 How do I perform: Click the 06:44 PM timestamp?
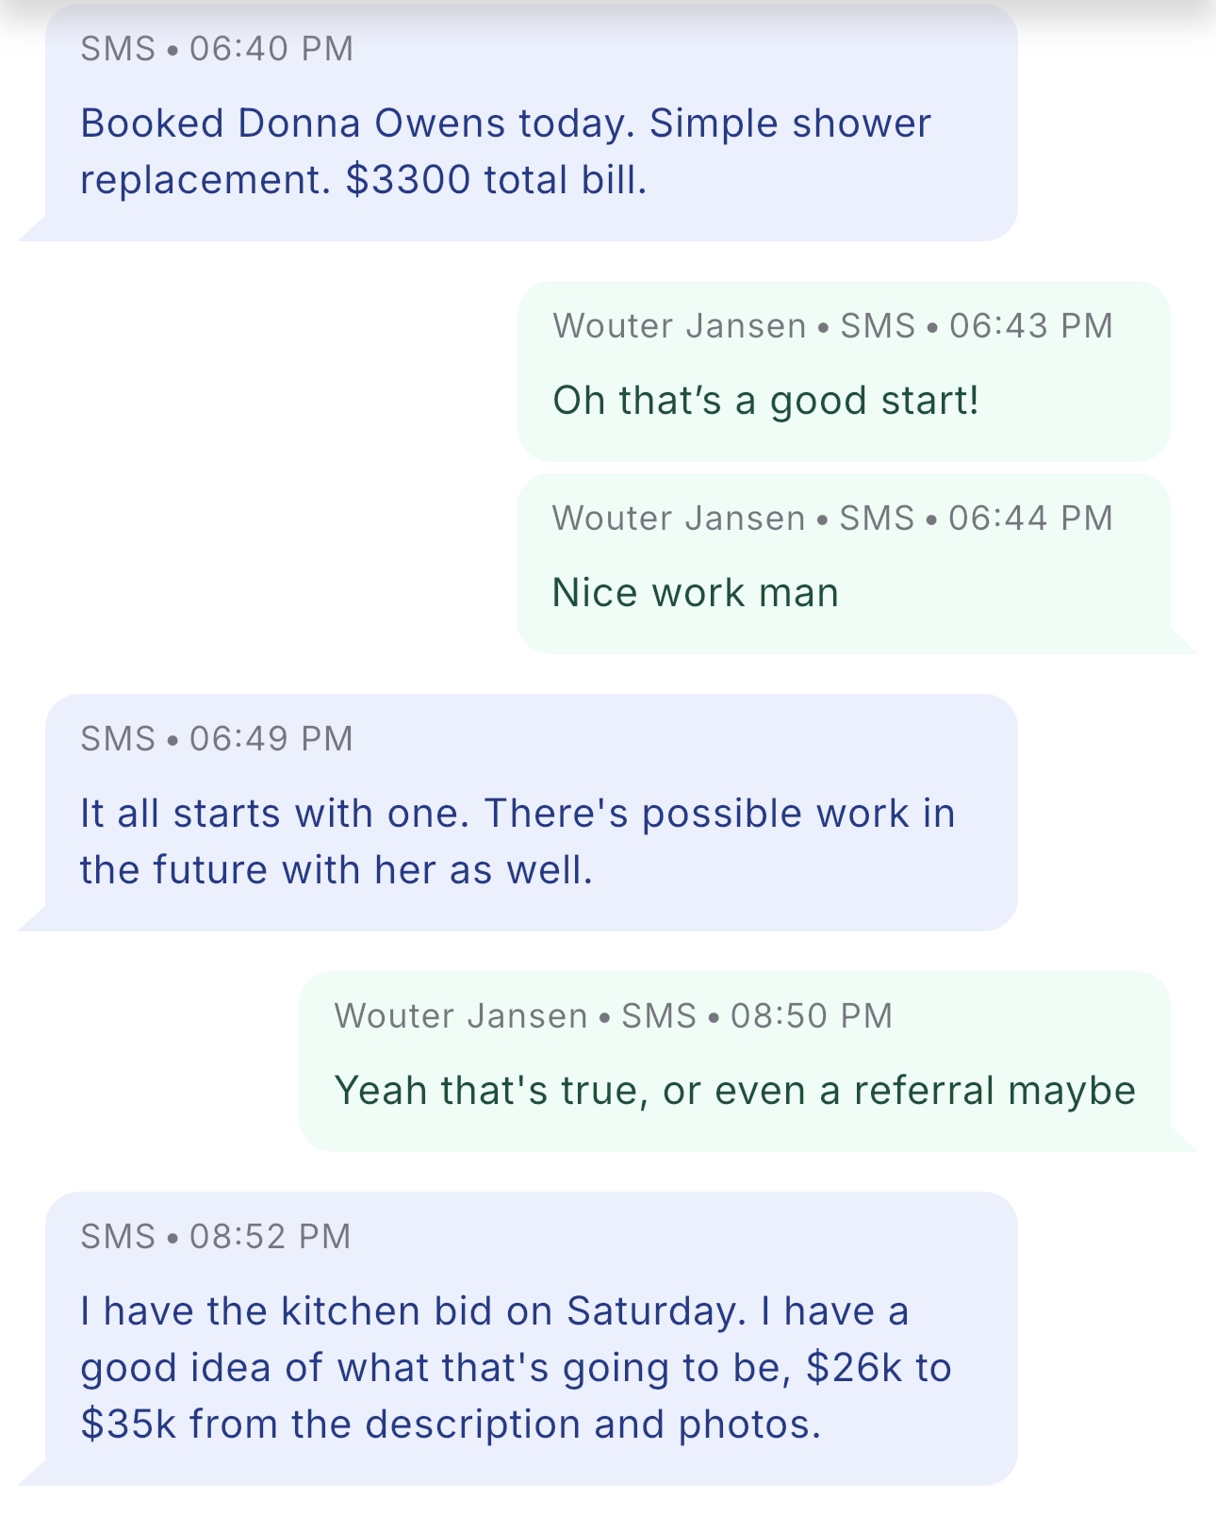point(1030,519)
